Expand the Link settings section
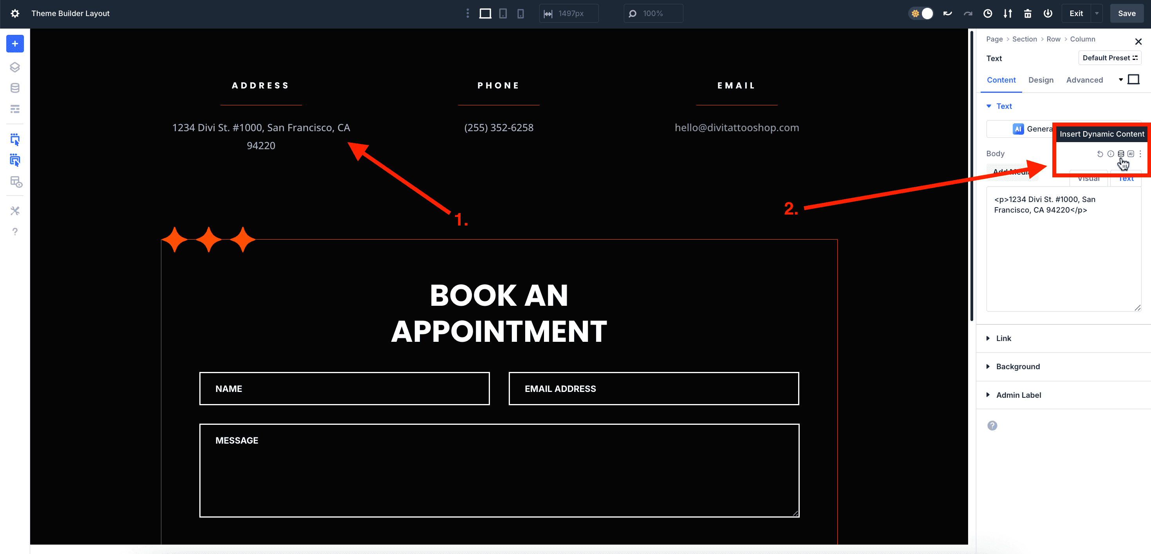This screenshot has width=1151, height=554. coord(1004,338)
